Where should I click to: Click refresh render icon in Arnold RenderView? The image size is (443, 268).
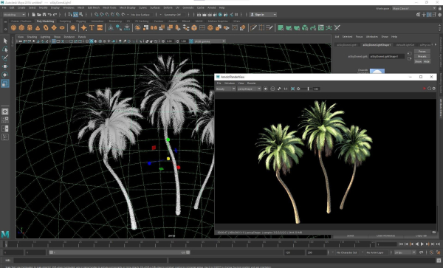pyautogui.click(x=429, y=89)
